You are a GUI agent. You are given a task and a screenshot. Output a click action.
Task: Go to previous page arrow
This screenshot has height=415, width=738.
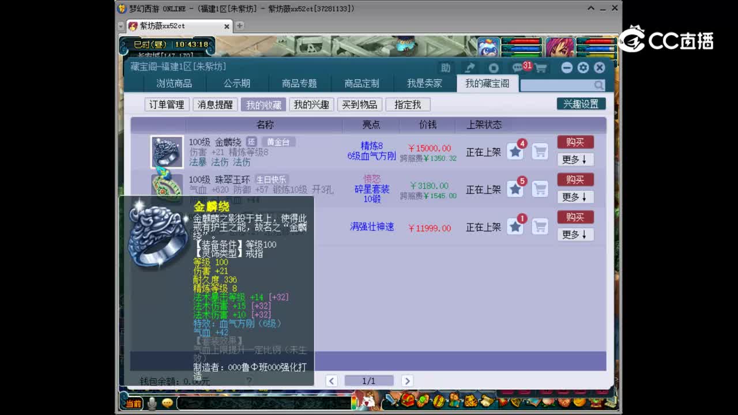coord(332,380)
